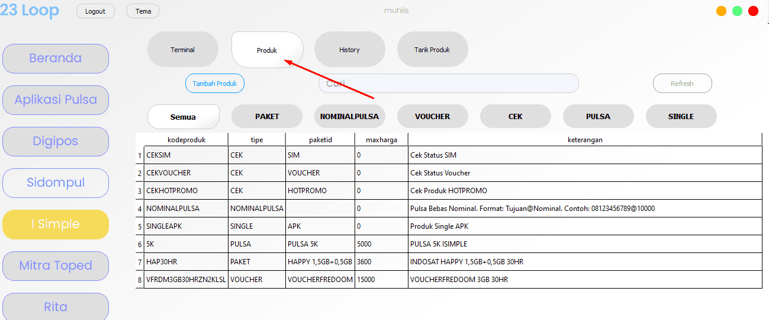Select the APK paketid cell
769x320 pixels.
coord(320,226)
